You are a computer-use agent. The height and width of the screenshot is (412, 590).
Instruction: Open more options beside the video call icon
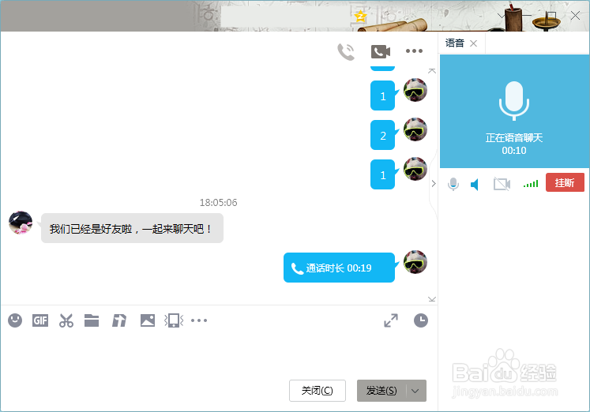[x=414, y=51]
